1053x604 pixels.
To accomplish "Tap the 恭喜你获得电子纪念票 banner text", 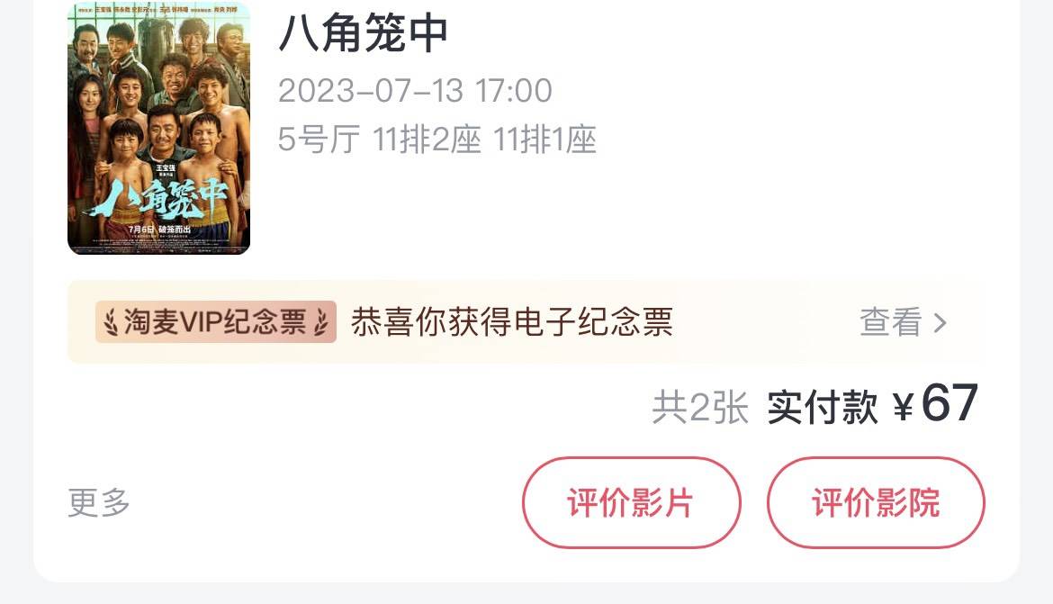I will pyautogui.click(x=512, y=322).
